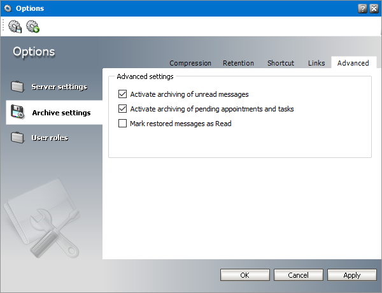Viewport: 382px width, 293px height.
Task: Uncheck archiving of pending appointments and tasks
Action: pyautogui.click(x=122, y=109)
